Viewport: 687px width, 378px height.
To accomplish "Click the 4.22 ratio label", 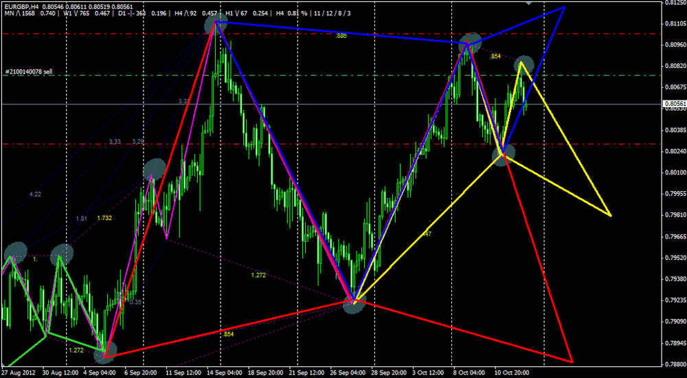I will [x=35, y=194].
